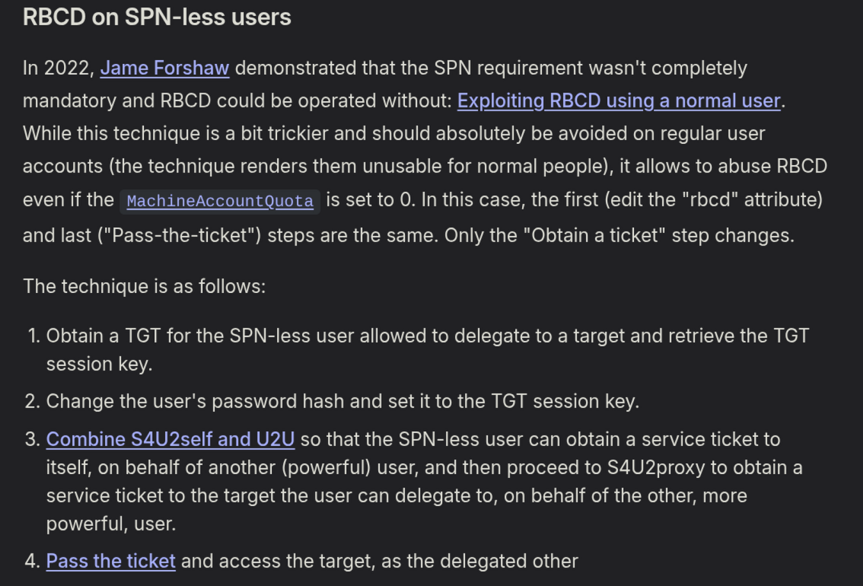
Task: Open the Jame Forshaw link
Action: pyautogui.click(x=164, y=68)
